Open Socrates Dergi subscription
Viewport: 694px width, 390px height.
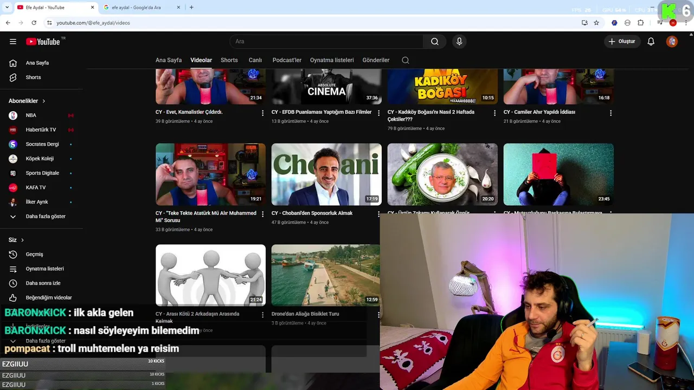[42, 145]
